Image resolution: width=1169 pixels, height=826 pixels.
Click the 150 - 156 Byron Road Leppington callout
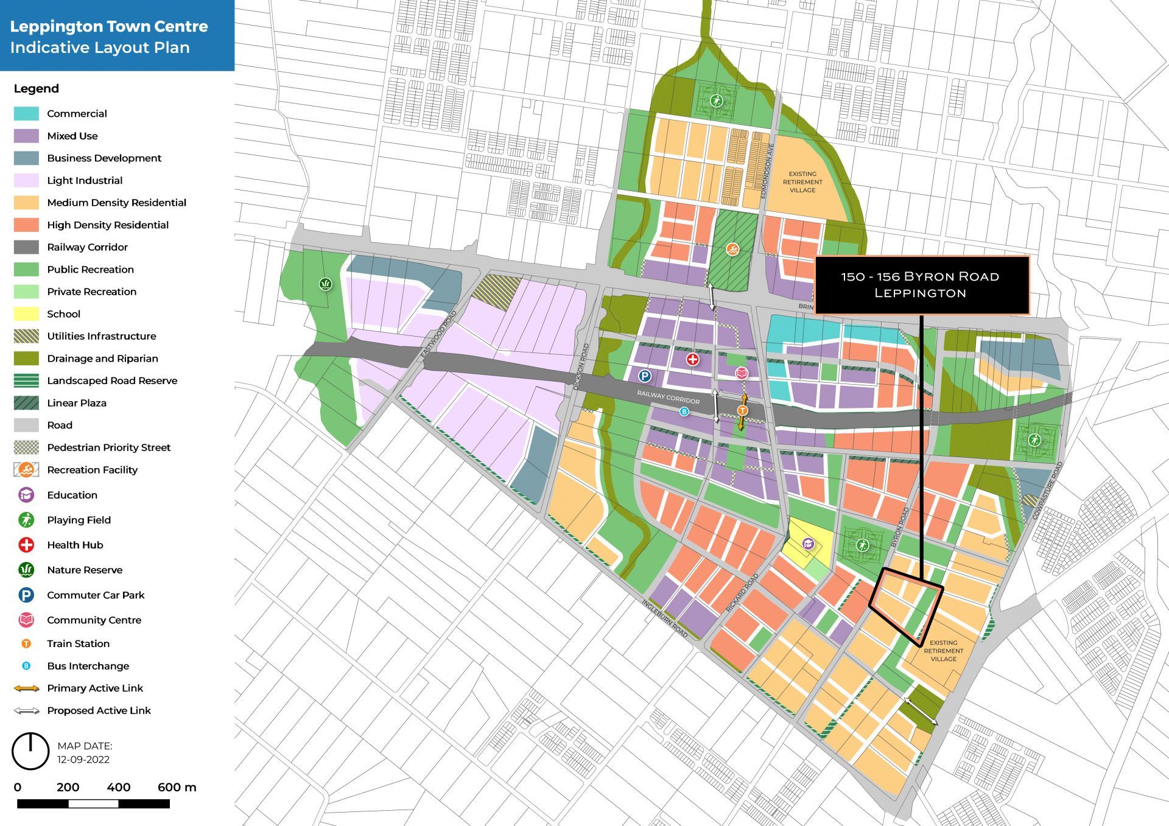click(x=921, y=285)
